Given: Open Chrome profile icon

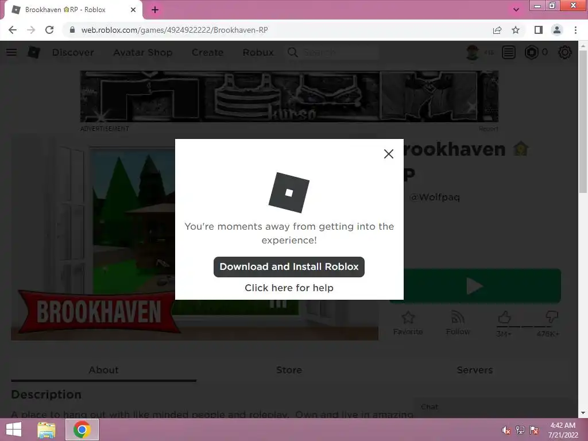Looking at the screenshot, I should pyautogui.click(x=557, y=30).
